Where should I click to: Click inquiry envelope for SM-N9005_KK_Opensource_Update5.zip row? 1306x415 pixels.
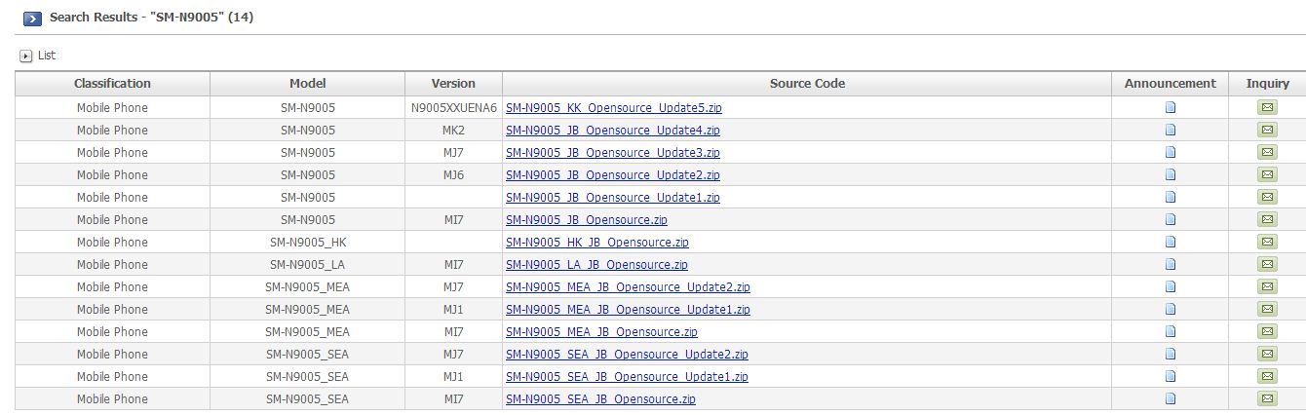(1267, 108)
